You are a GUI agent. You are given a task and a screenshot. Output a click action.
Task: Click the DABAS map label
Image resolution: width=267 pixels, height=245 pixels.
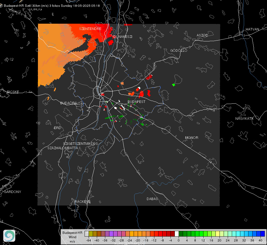[x=152, y=199]
